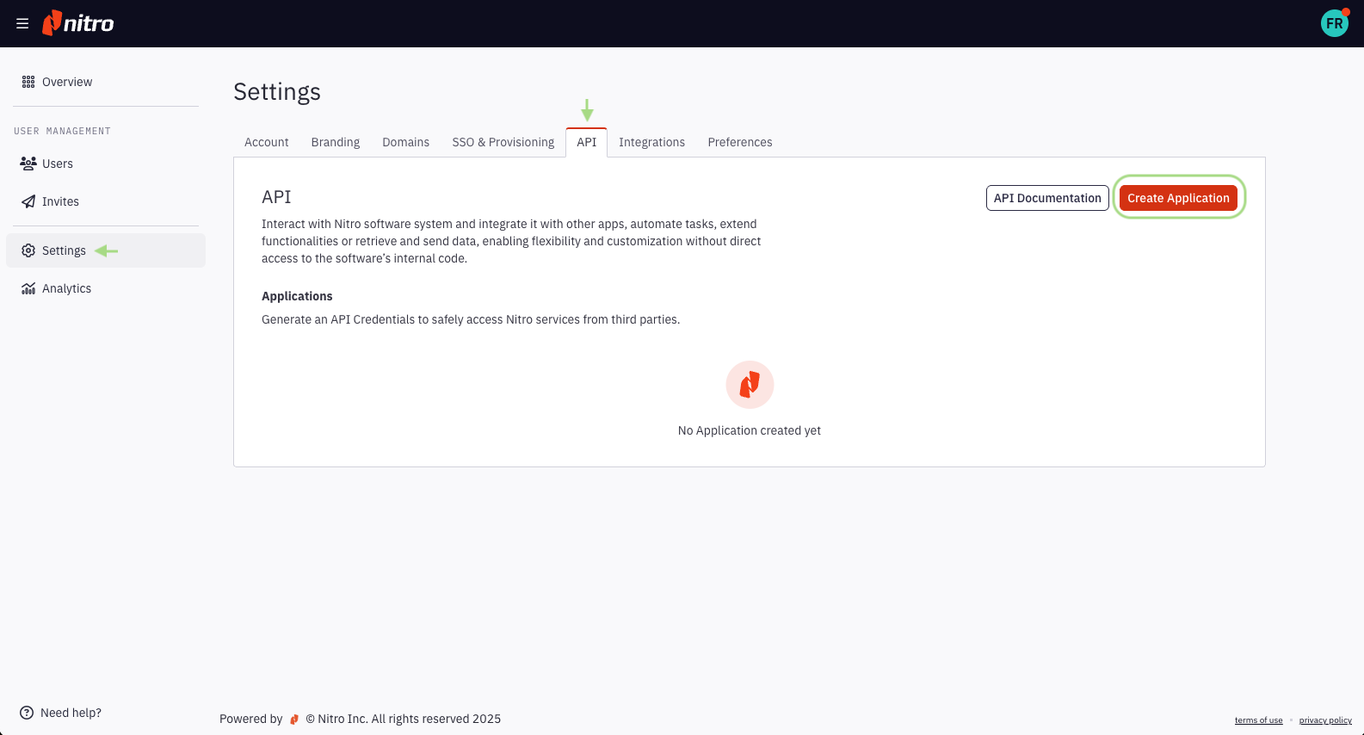This screenshot has width=1364, height=735.
Task: Click the Nitro logo in header
Action: tap(78, 23)
